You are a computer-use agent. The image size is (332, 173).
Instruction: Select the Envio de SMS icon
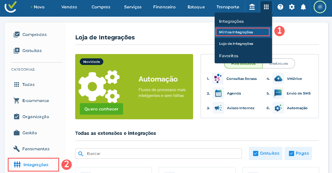pos(278,93)
